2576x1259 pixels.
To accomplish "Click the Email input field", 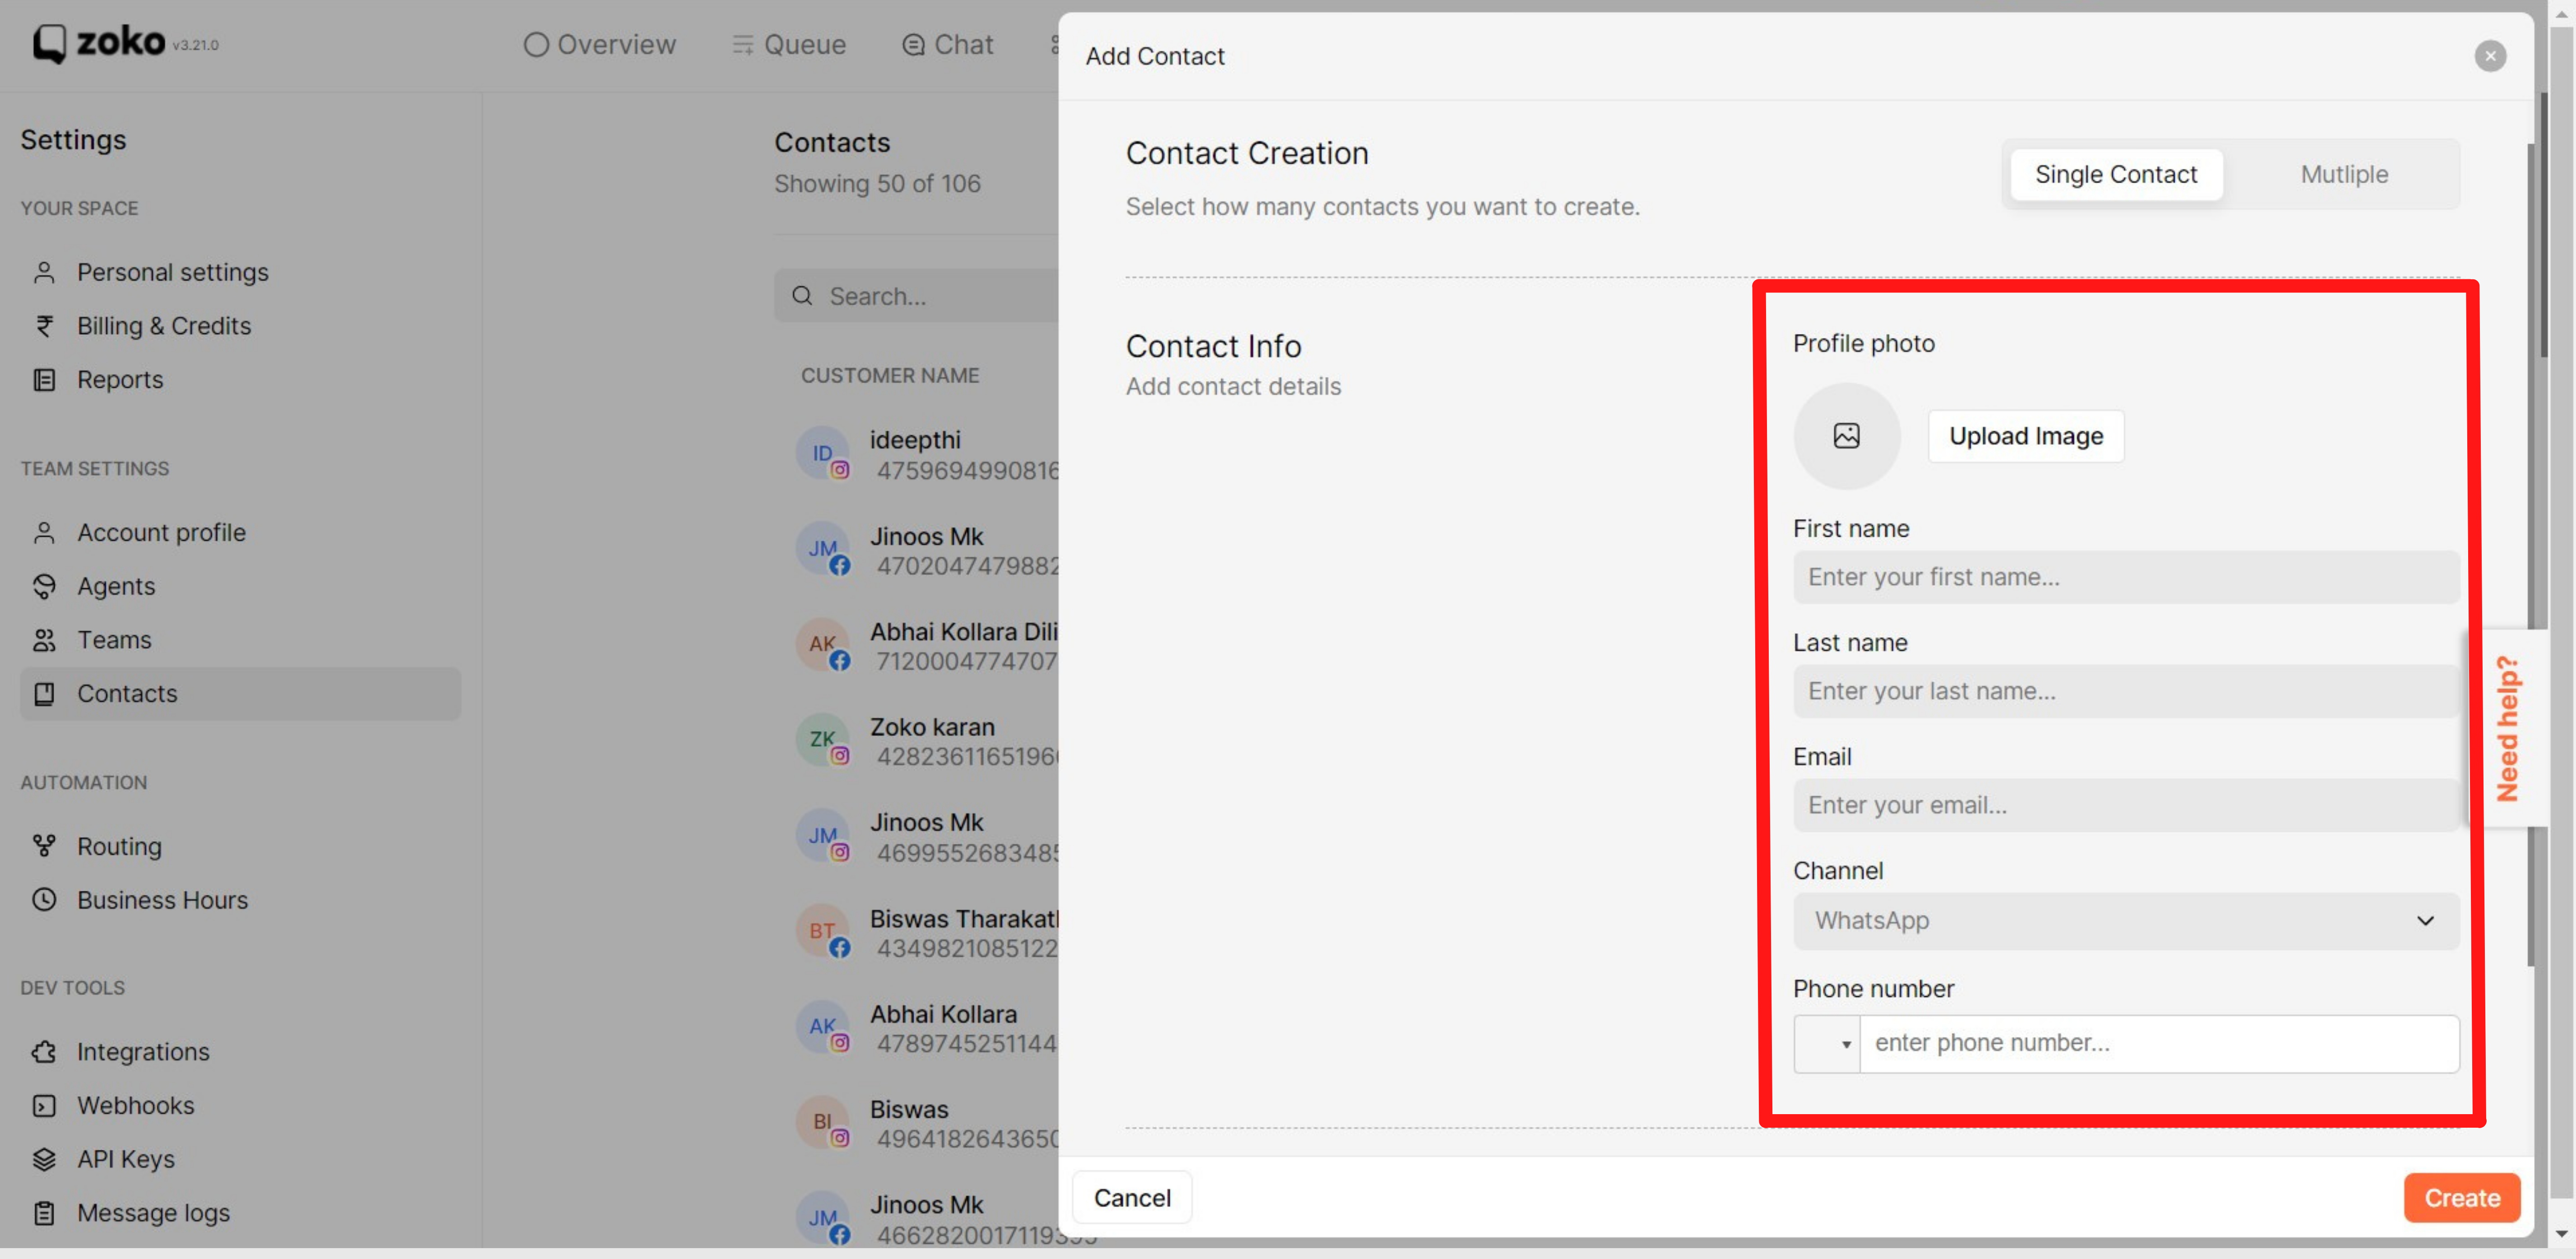I will [x=2126, y=805].
